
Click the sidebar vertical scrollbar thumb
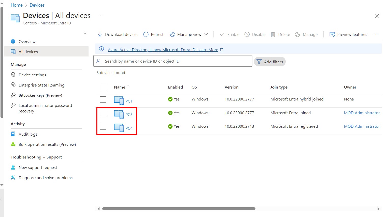[2, 62]
